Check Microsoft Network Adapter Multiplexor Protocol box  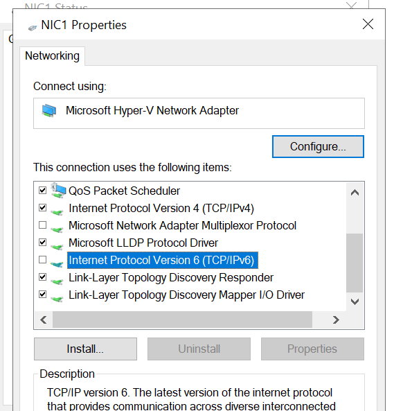pyautogui.click(x=42, y=225)
